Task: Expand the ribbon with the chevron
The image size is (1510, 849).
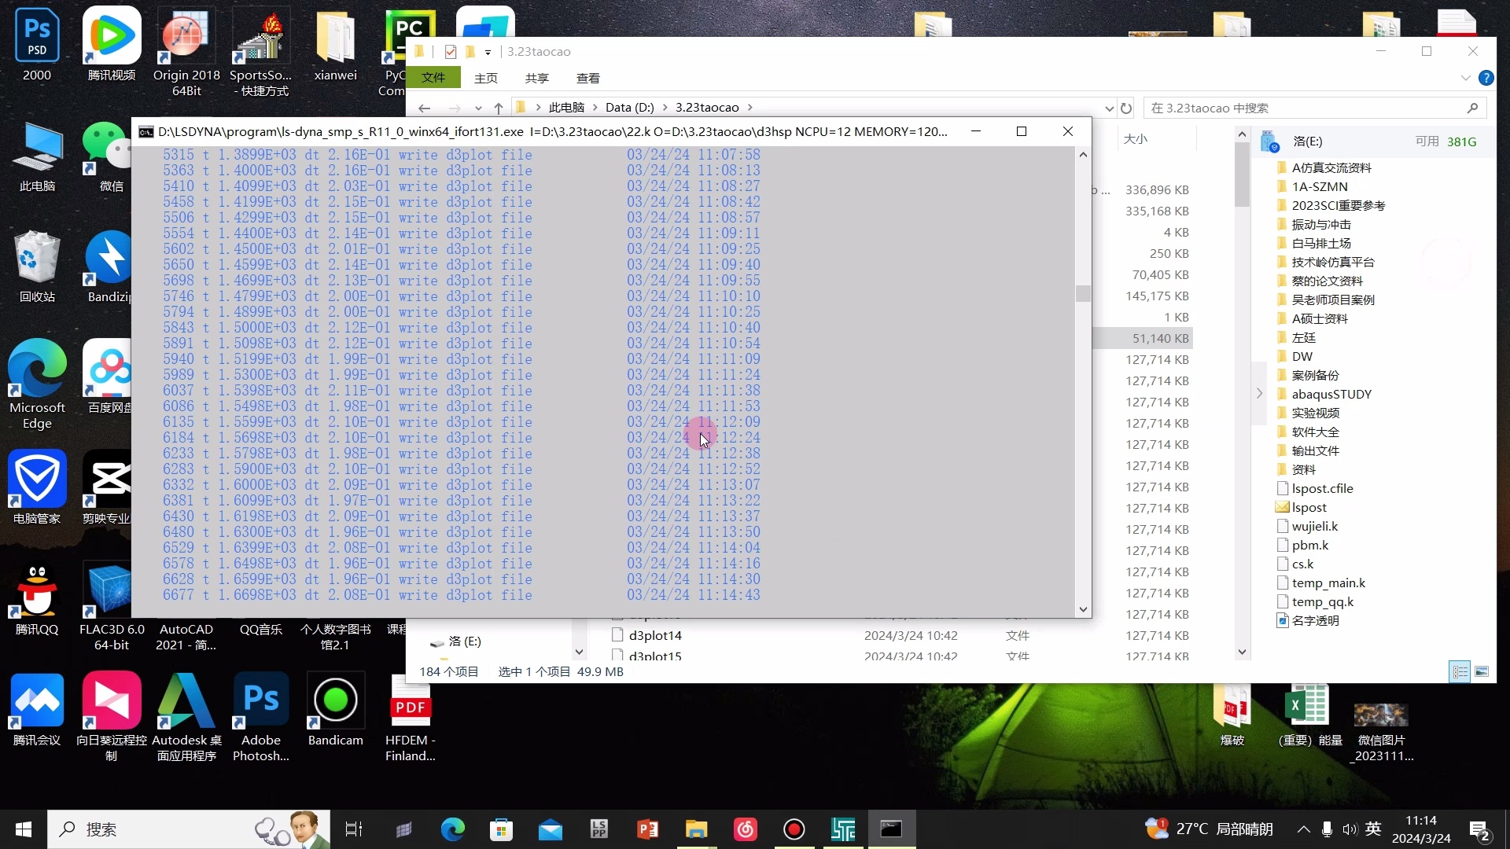Action: click(x=1465, y=78)
